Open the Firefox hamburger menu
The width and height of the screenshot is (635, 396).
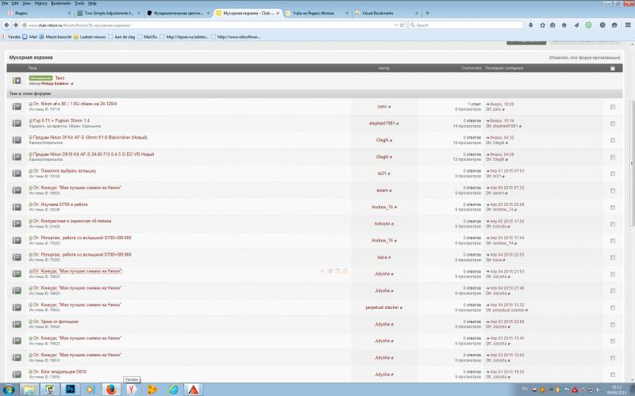(628, 25)
